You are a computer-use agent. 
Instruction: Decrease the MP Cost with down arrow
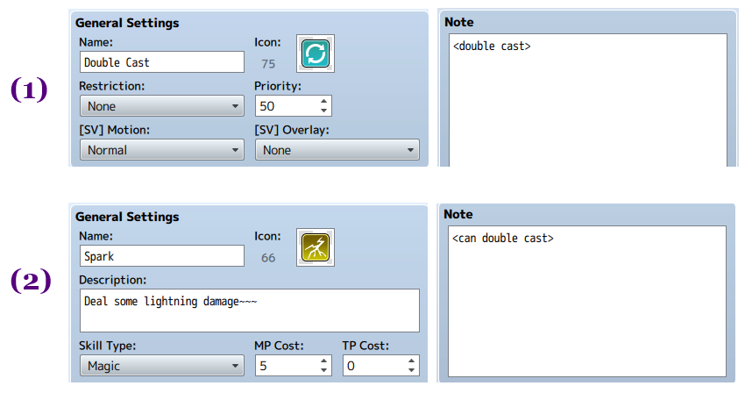pos(323,371)
